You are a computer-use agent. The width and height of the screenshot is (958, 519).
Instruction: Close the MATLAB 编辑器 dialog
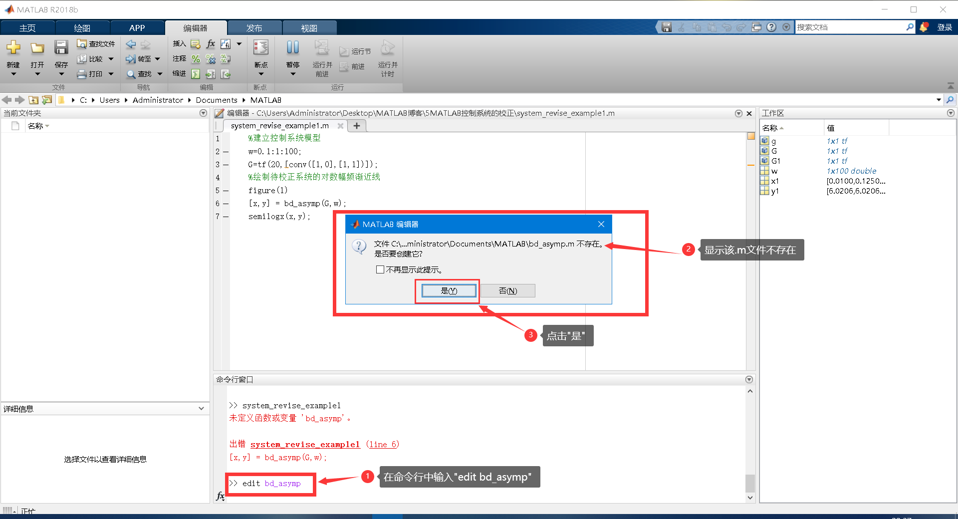[601, 225]
